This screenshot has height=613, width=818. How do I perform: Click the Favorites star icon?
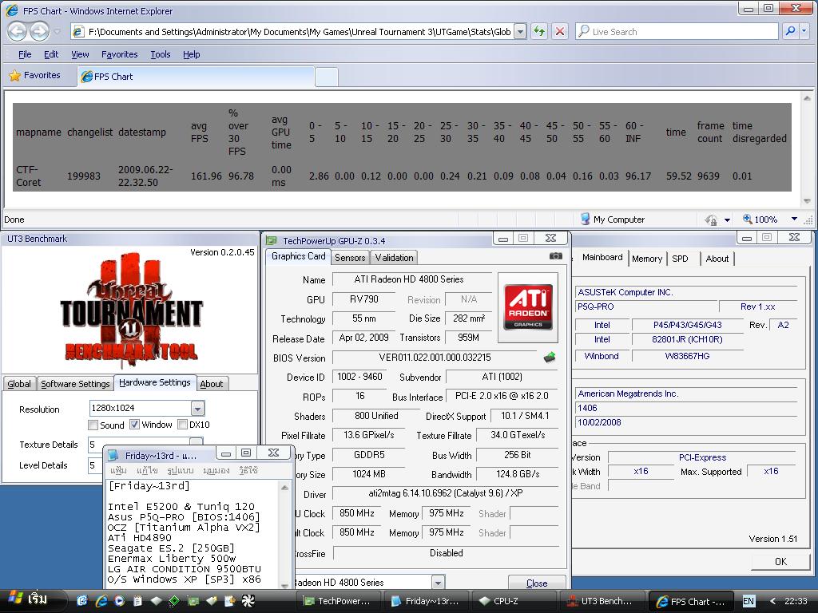click(14, 76)
